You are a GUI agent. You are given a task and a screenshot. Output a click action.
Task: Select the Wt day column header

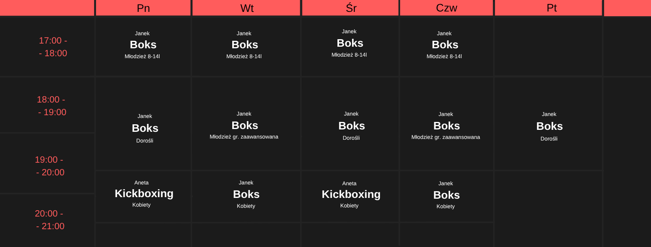click(247, 8)
